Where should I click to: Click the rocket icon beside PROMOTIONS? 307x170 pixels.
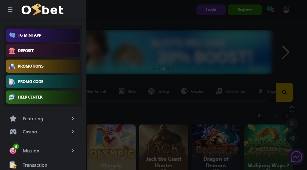tap(12, 66)
